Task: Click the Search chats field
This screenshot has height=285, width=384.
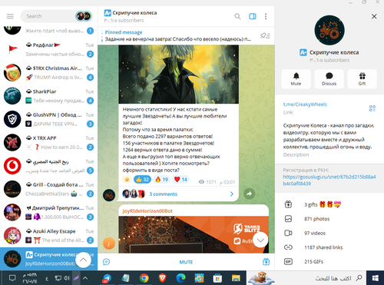Action: 48,16
